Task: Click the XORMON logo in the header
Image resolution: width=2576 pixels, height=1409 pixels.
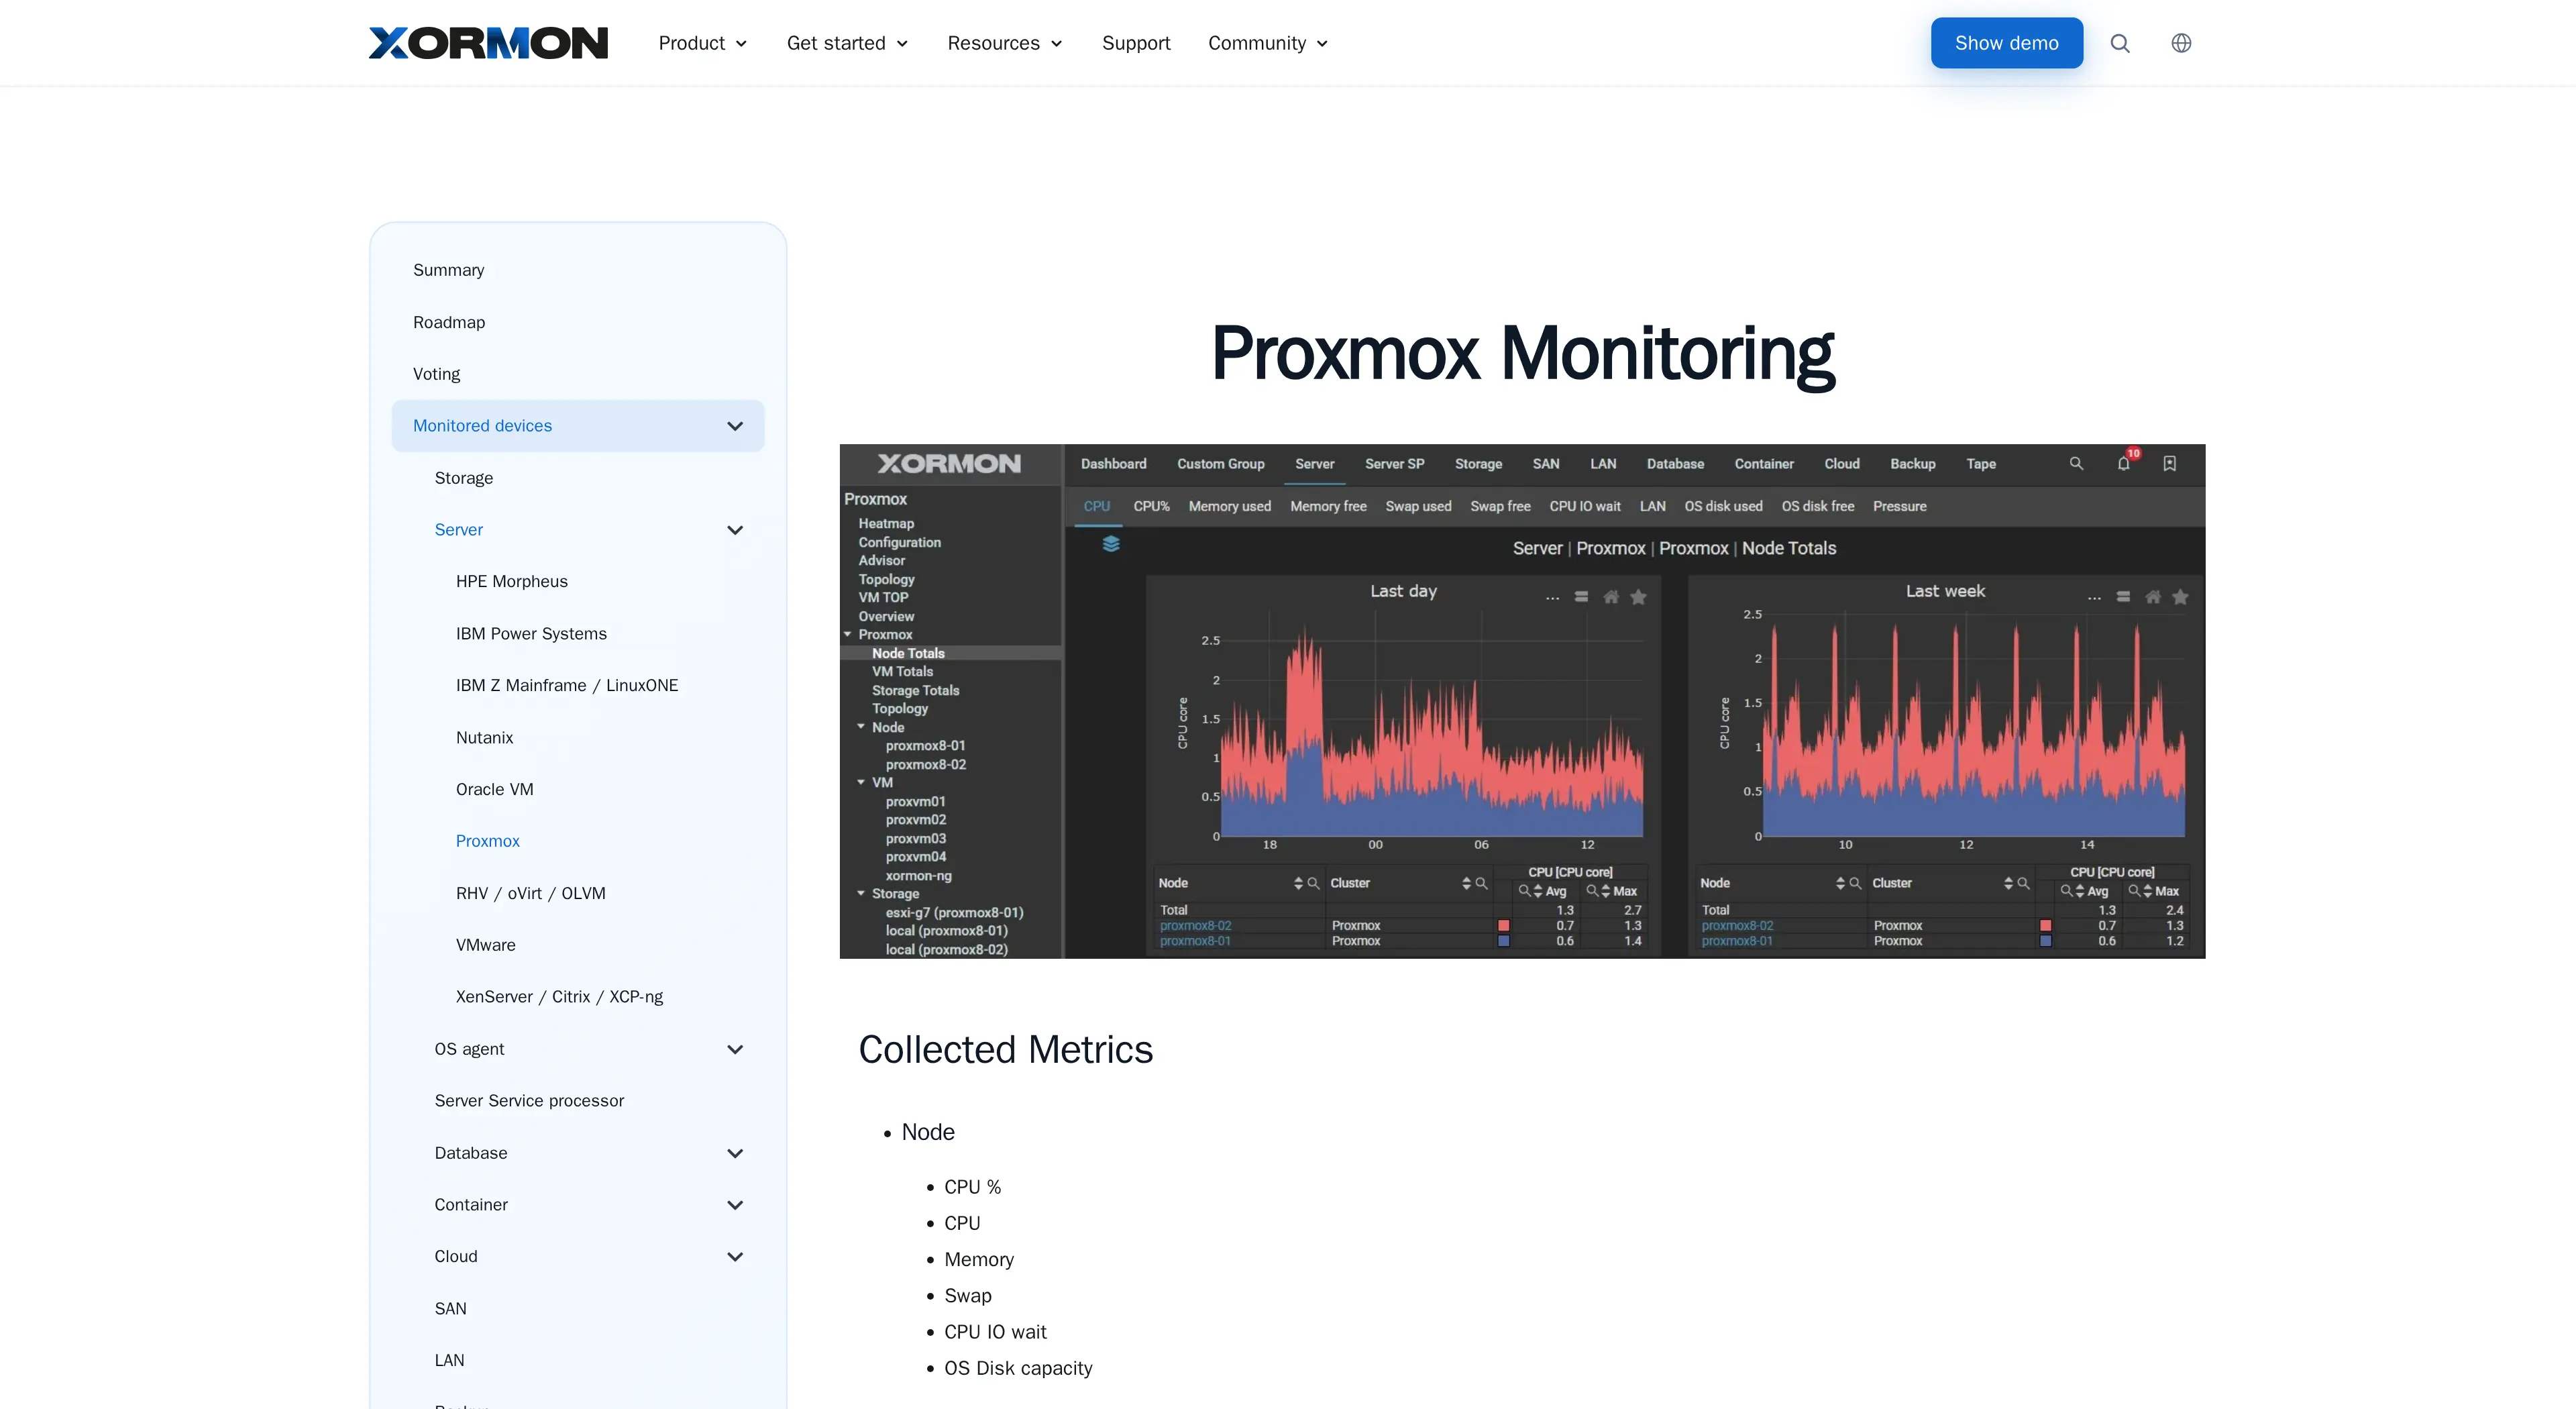Action: tap(488, 43)
